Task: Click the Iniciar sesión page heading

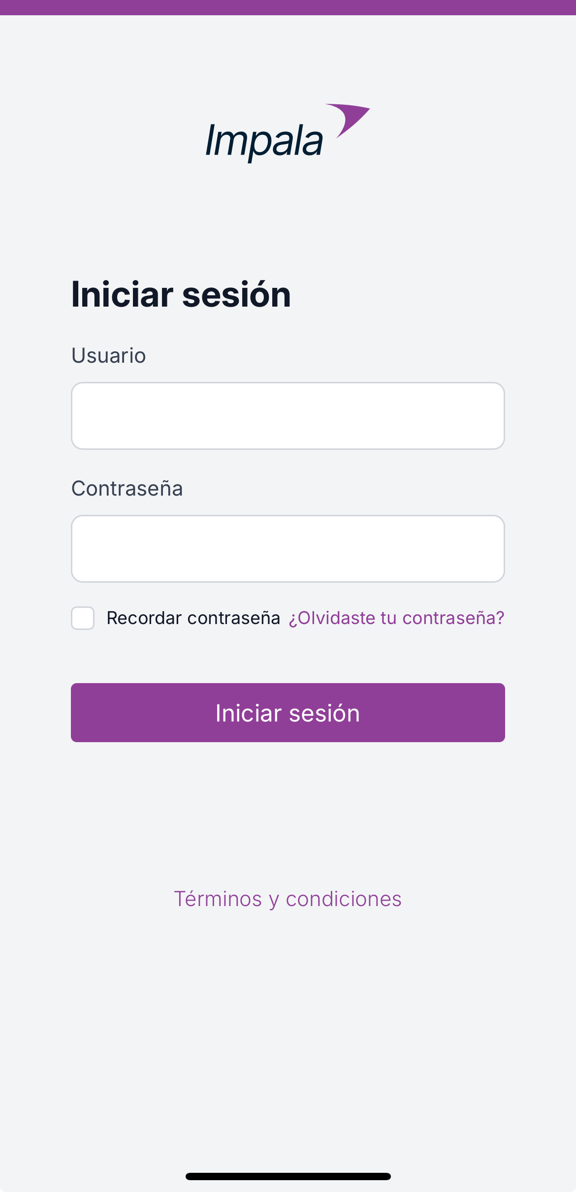Action: tap(181, 294)
